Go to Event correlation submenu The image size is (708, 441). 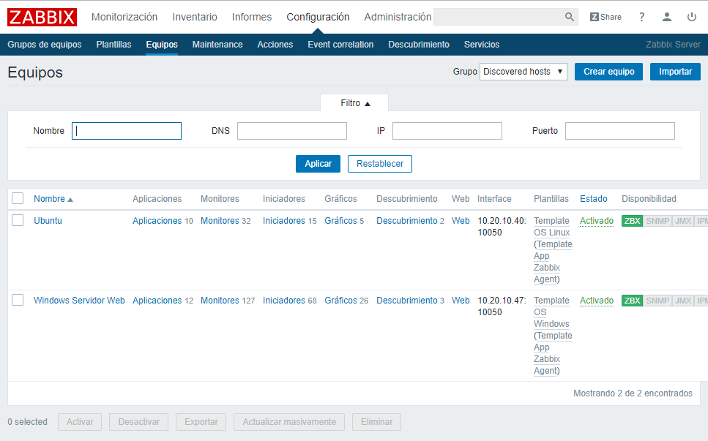[x=340, y=45]
